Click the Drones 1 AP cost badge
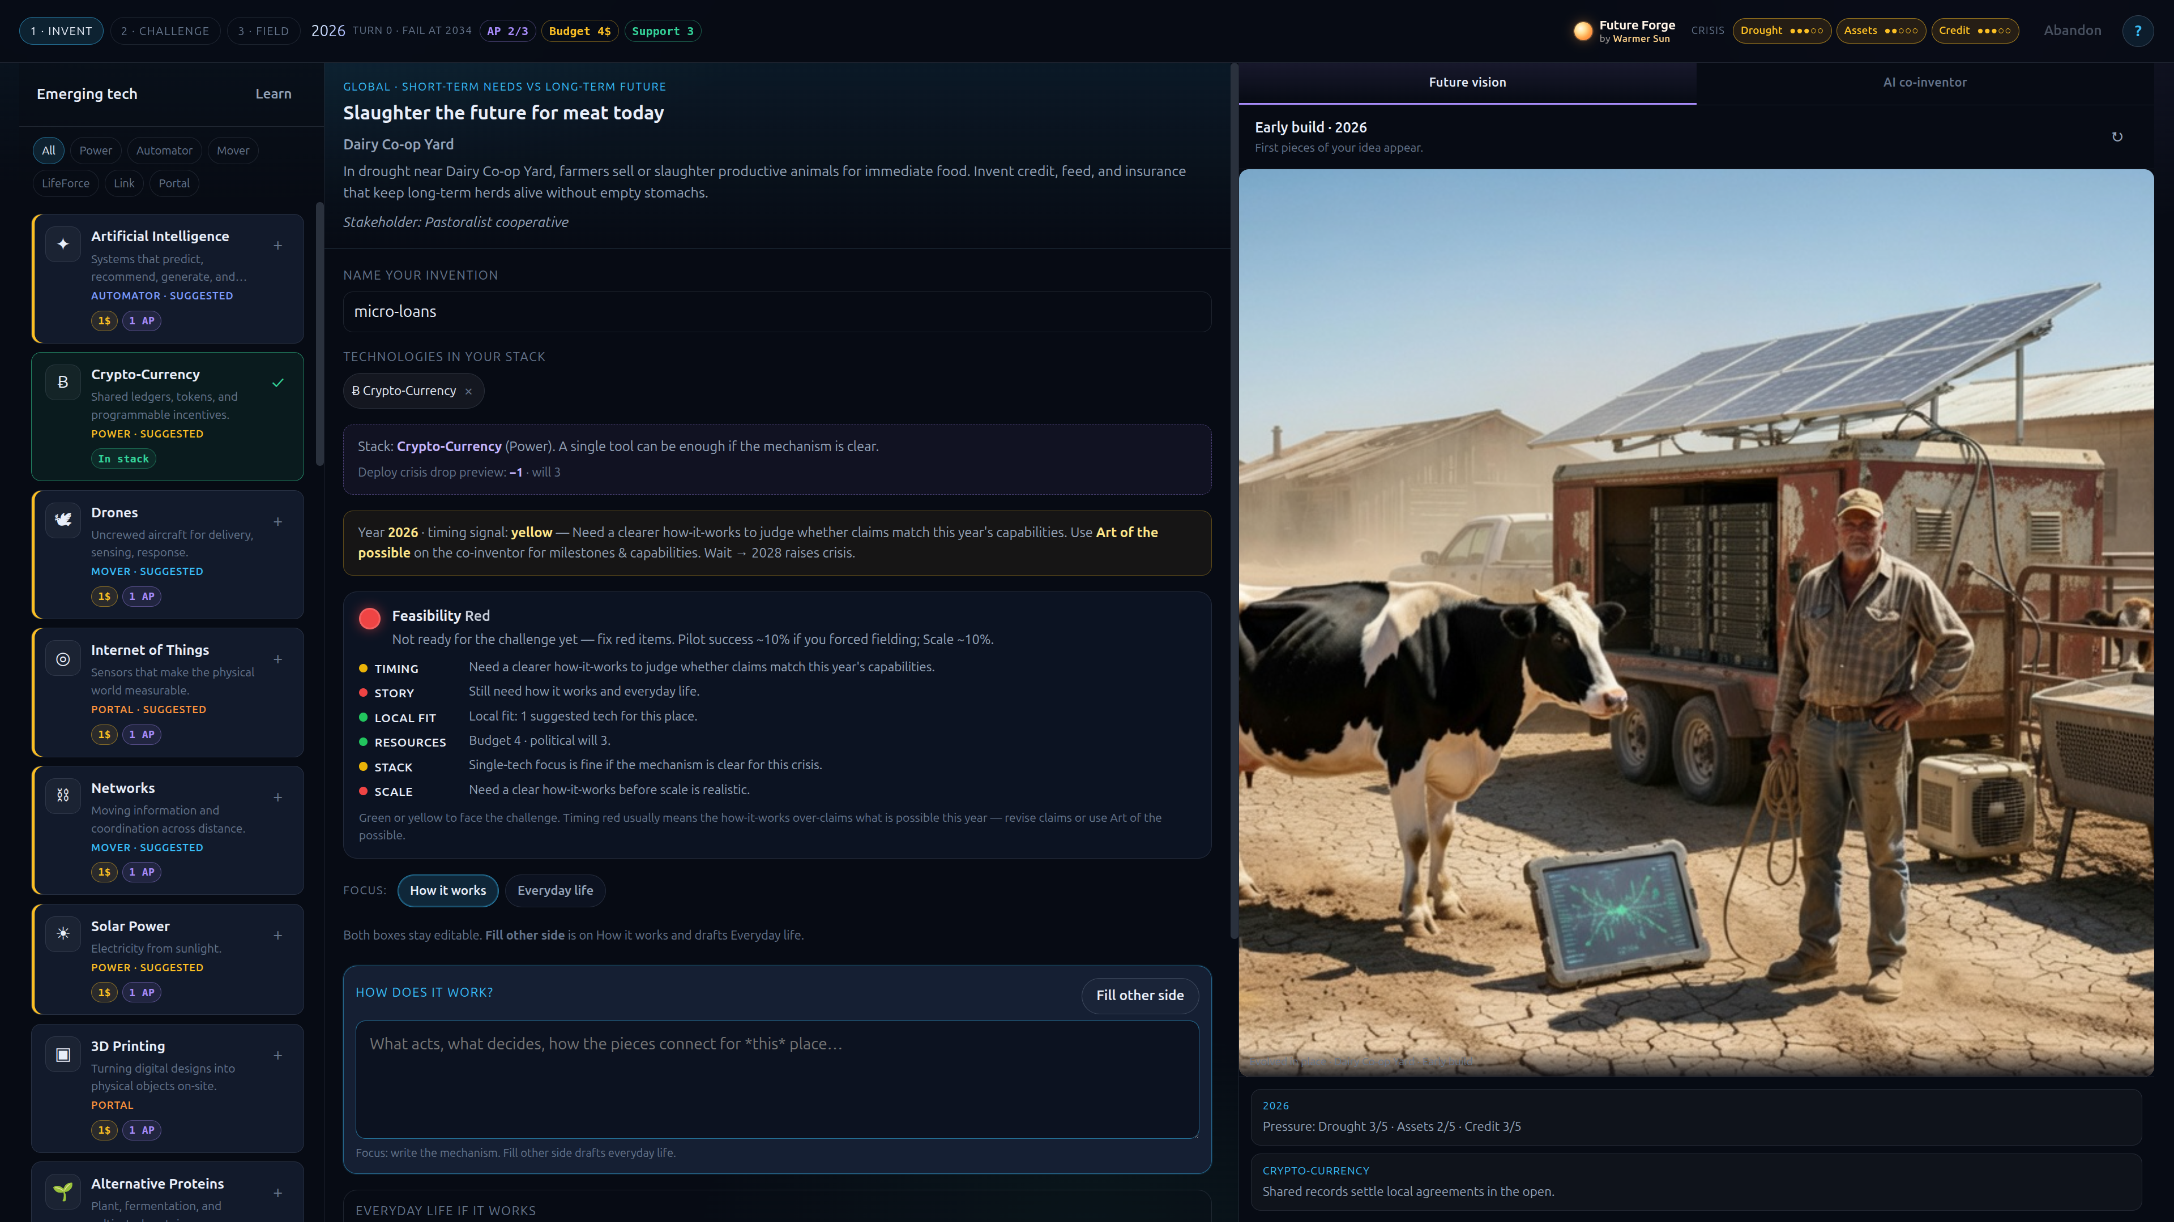Screen dimensions: 2174x1222 142,596
